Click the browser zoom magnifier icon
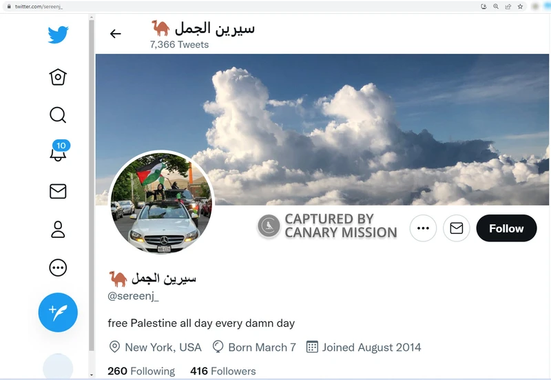The height and width of the screenshot is (380, 551). [496, 6]
